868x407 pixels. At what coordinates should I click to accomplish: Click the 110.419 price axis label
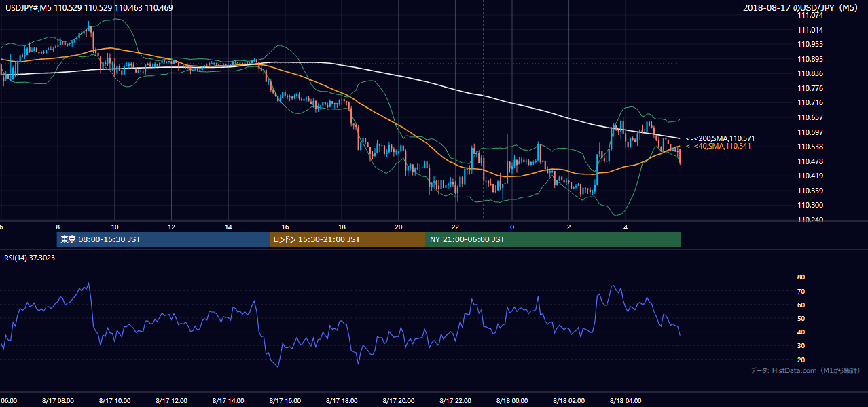810,176
